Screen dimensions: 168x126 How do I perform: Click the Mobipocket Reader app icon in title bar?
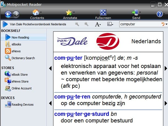(x=3, y=5)
